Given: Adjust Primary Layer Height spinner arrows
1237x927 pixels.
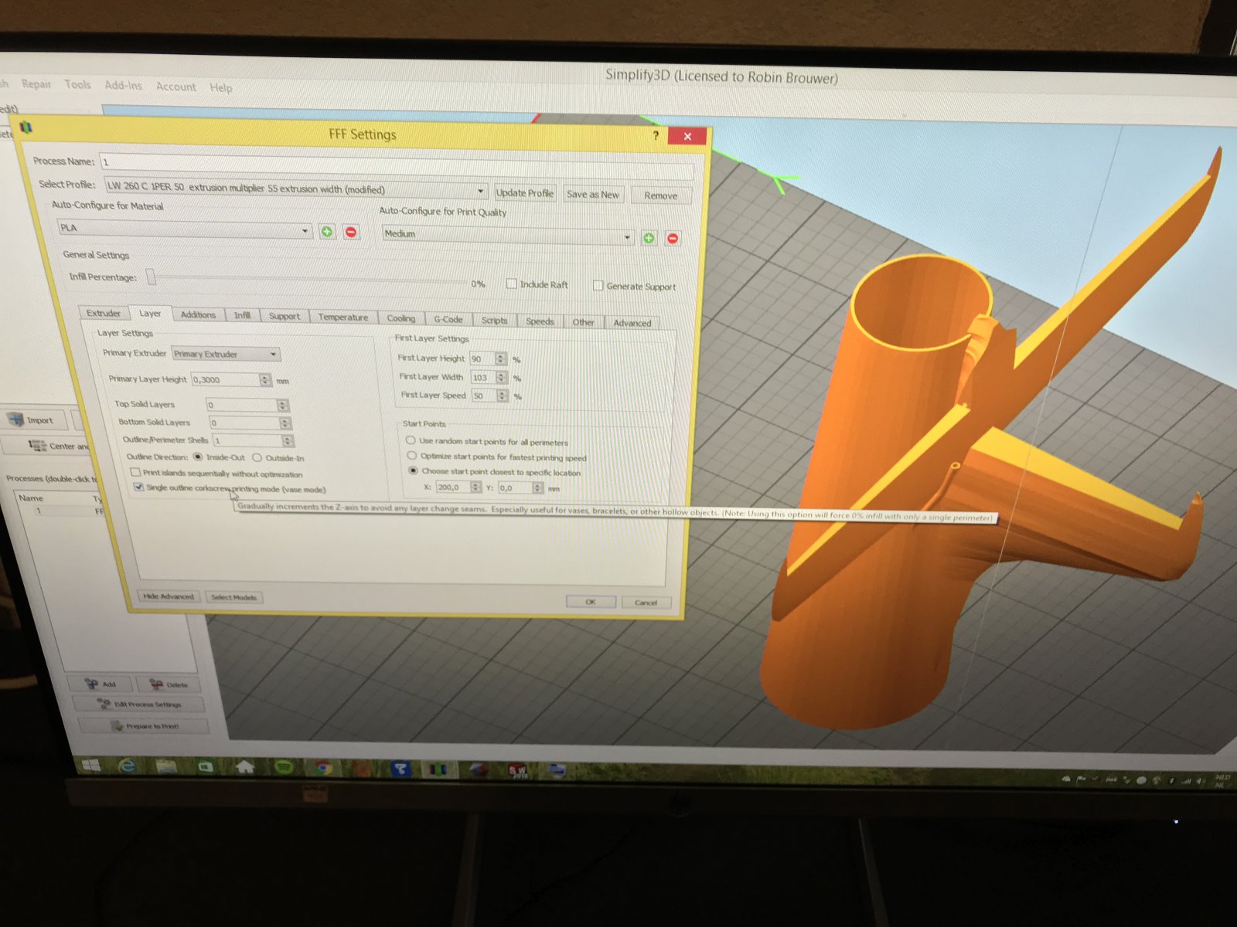Looking at the screenshot, I should pos(266,380).
